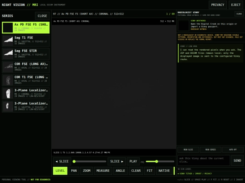The height and width of the screenshot is (183, 245).
Task: Click the slice position slider
Action: (89, 161)
